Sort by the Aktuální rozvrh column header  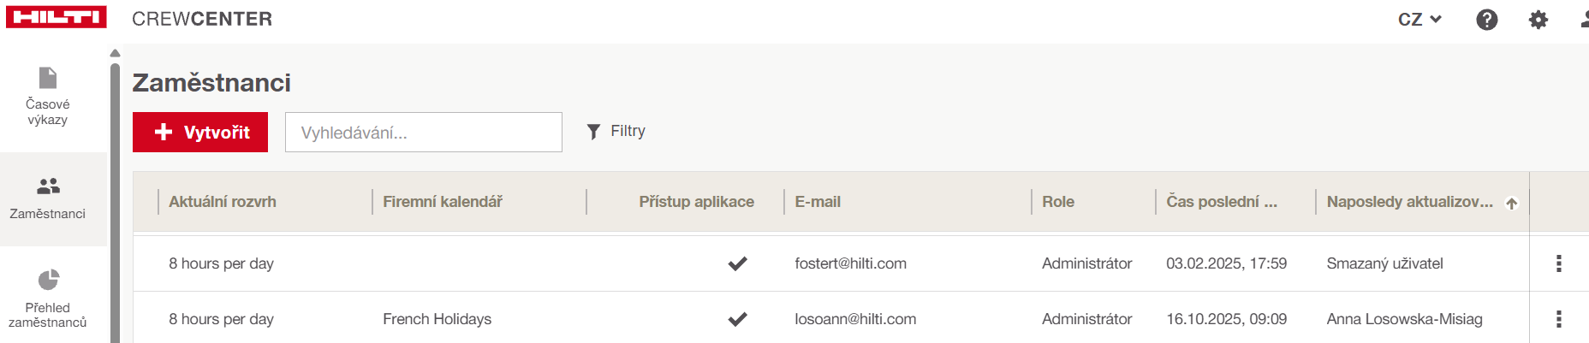[223, 202]
